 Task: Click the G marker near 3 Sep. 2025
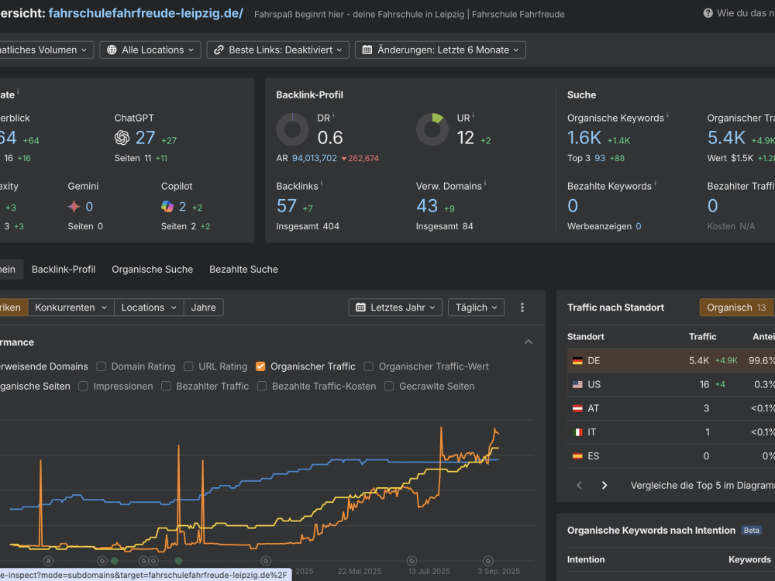click(x=487, y=561)
